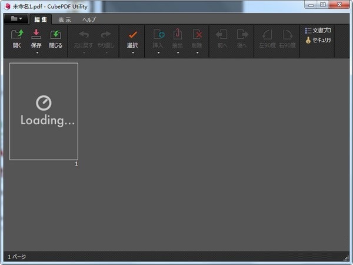Move page backward with 後へ icon
353x265 pixels.
tap(242, 35)
